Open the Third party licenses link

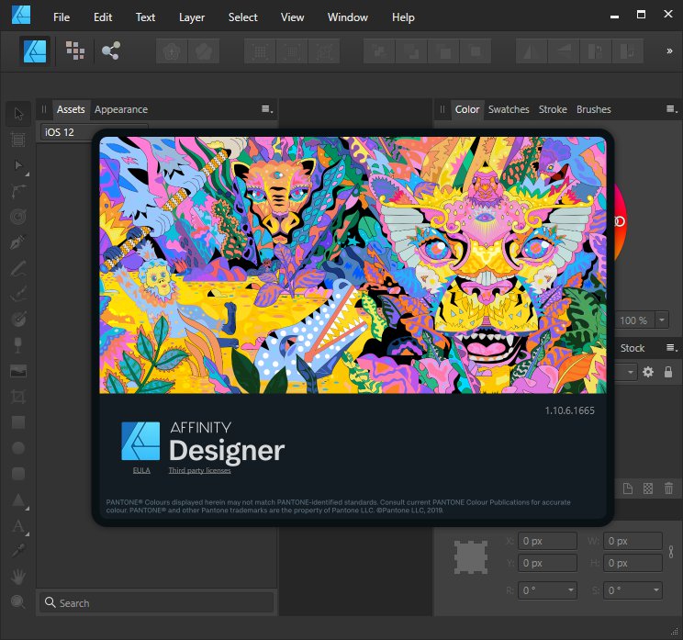200,470
